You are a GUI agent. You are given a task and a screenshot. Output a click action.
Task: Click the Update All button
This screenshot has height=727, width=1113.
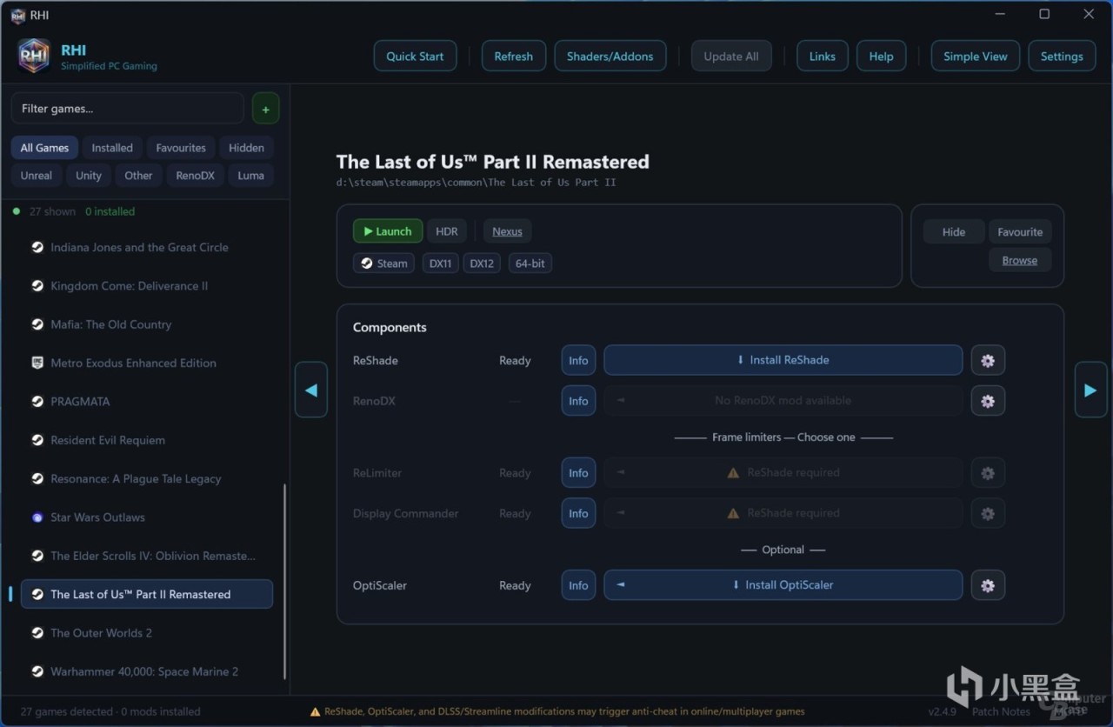731,57
